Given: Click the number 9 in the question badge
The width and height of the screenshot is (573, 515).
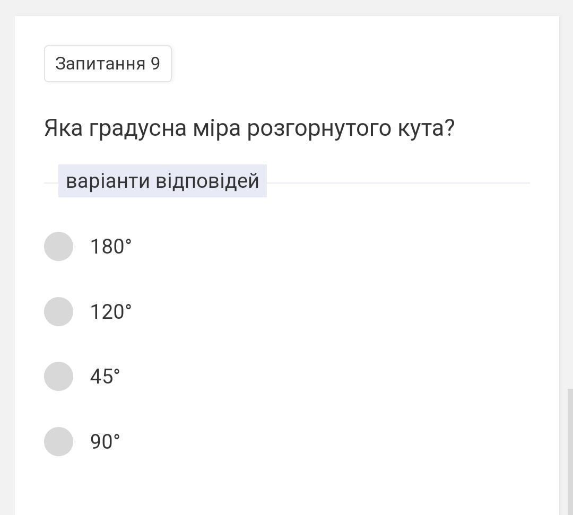Looking at the screenshot, I should [x=155, y=64].
